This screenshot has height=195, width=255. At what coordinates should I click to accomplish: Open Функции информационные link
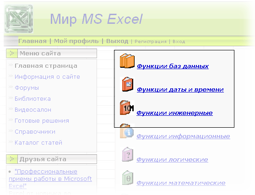point(183,136)
